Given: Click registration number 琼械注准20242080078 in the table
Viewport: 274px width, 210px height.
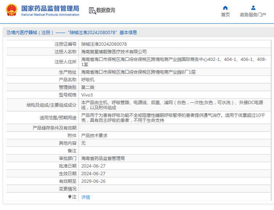Looking at the screenshot, I should 104,44.
